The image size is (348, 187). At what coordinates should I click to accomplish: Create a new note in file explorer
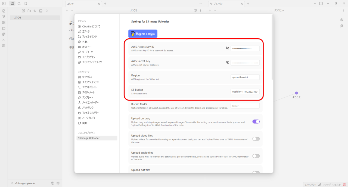click(23, 11)
